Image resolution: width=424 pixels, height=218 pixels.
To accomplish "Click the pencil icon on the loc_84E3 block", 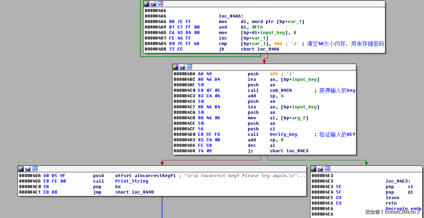I will [x=321, y=169].
